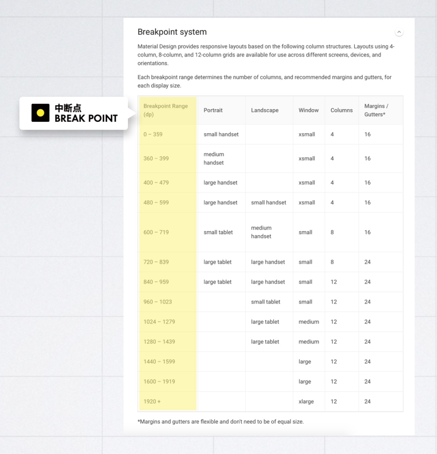437x454 pixels.
Task: Select the Window column header
Action: coord(308,110)
